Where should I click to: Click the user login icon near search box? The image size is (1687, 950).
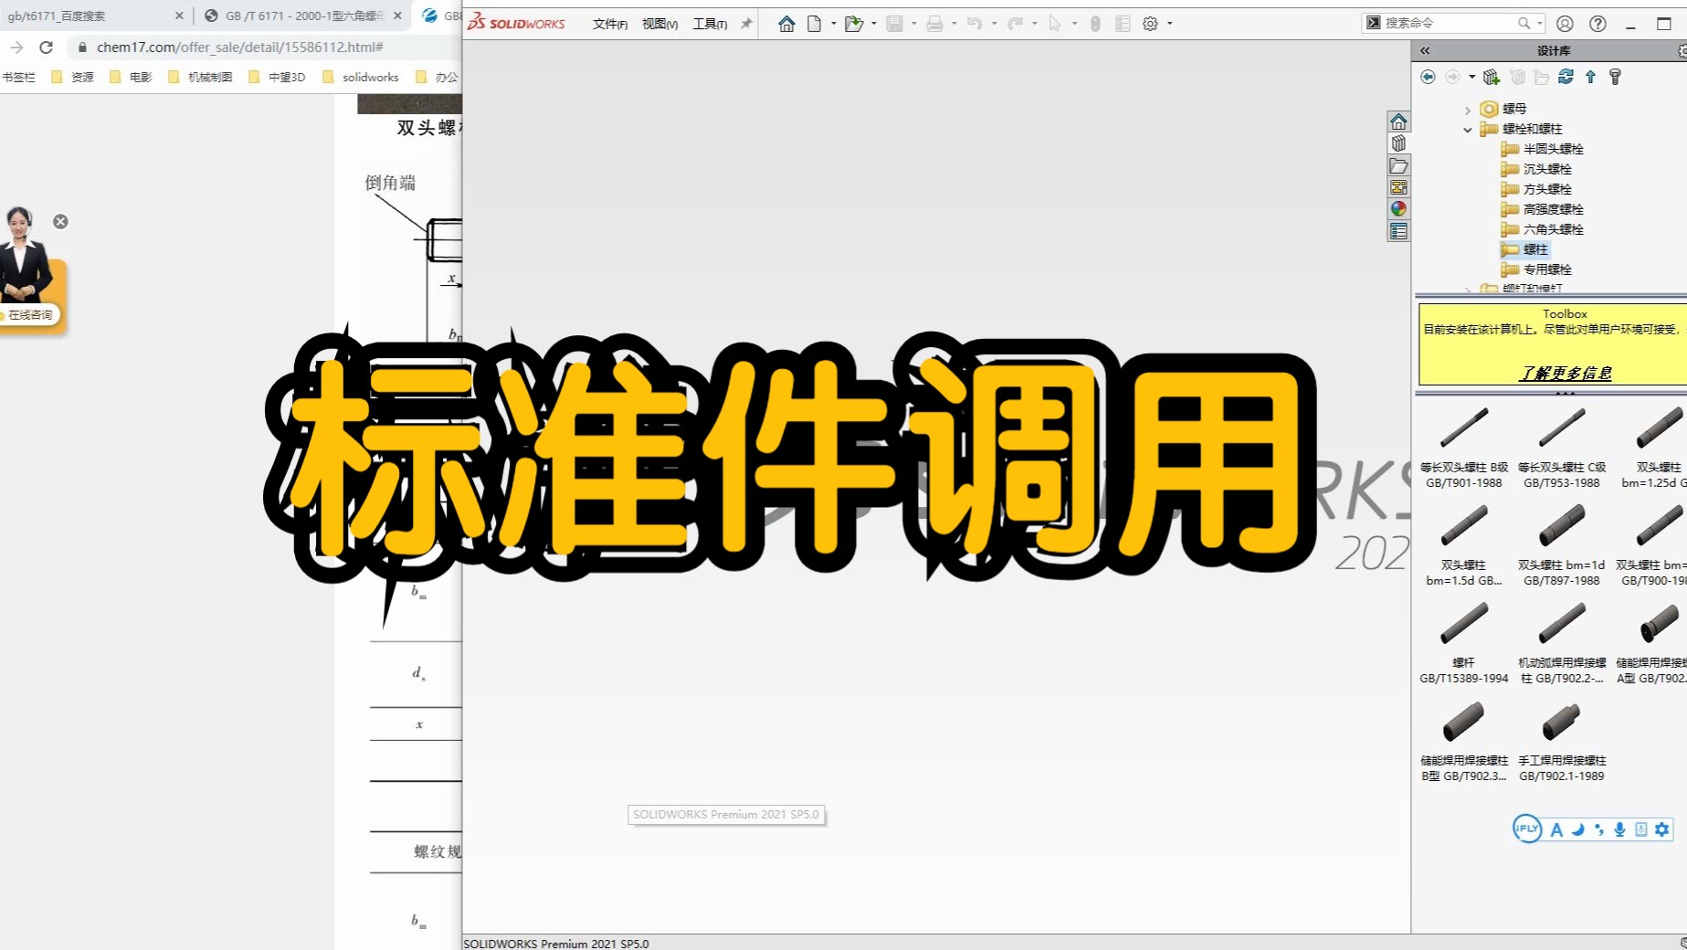1566,23
